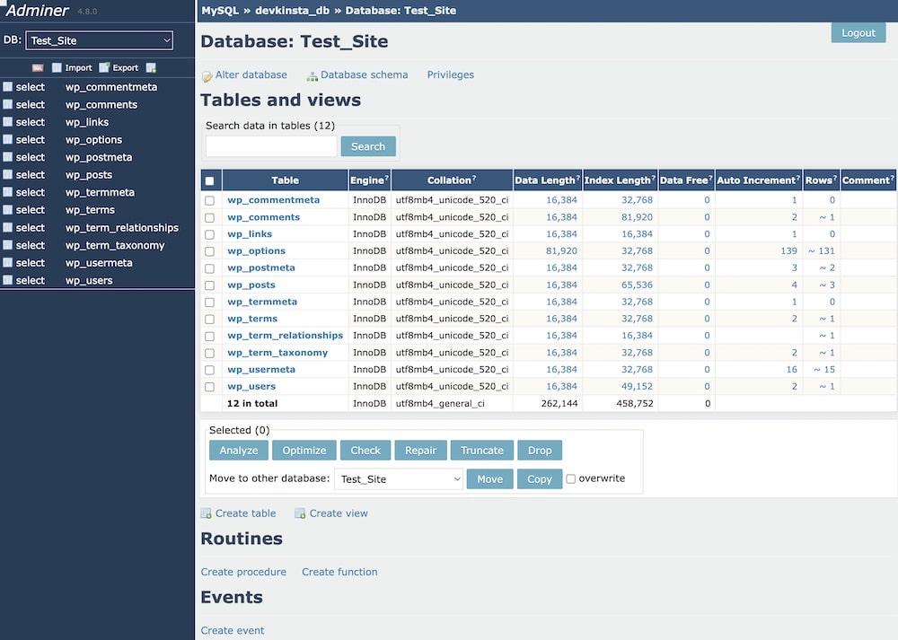Click the Copy button
The width and height of the screenshot is (898, 640).
click(x=540, y=479)
